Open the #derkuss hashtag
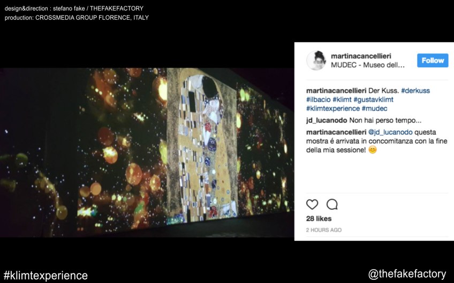This screenshot has height=283, width=454. click(415, 91)
